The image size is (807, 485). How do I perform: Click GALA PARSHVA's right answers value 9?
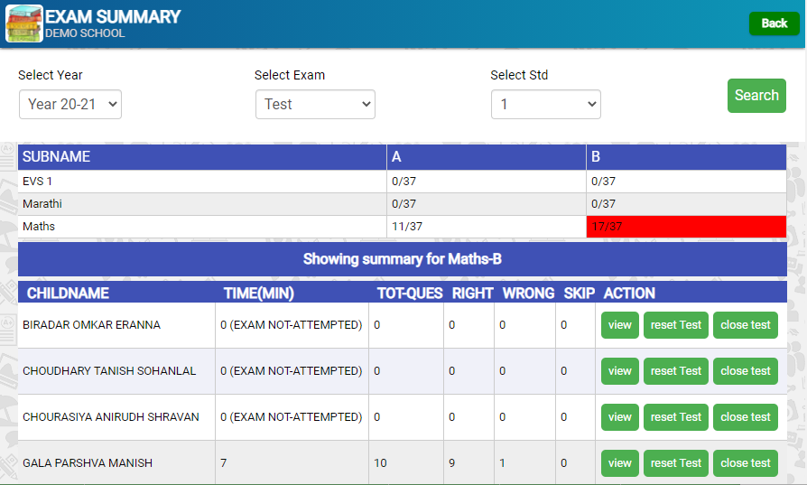[x=452, y=462]
